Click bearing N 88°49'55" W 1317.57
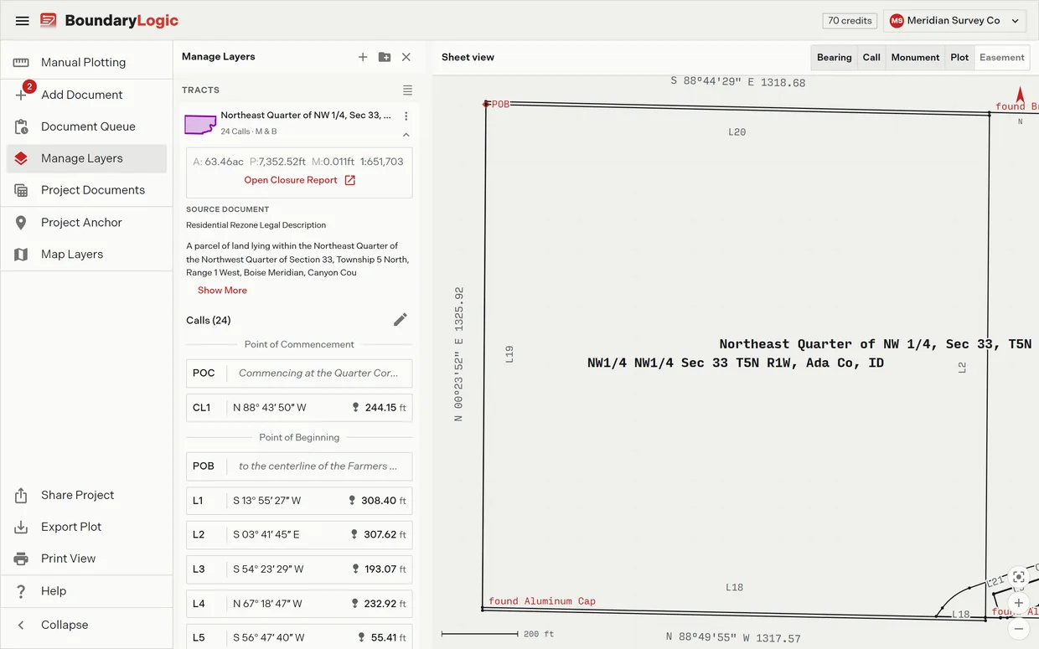The width and height of the screenshot is (1039, 649). point(733,638)
